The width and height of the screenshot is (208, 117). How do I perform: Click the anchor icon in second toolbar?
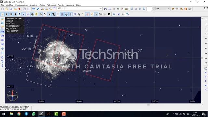tap(123, 14)
